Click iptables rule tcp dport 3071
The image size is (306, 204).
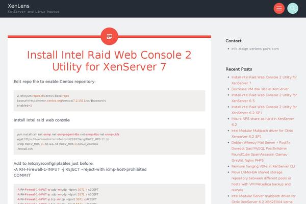coord(57,199)
